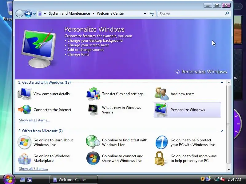This screenshot has height=184, width=246.
Task: Click the breadcrumb arrow after System and Maintenance
Action: [x=93, y=13]
